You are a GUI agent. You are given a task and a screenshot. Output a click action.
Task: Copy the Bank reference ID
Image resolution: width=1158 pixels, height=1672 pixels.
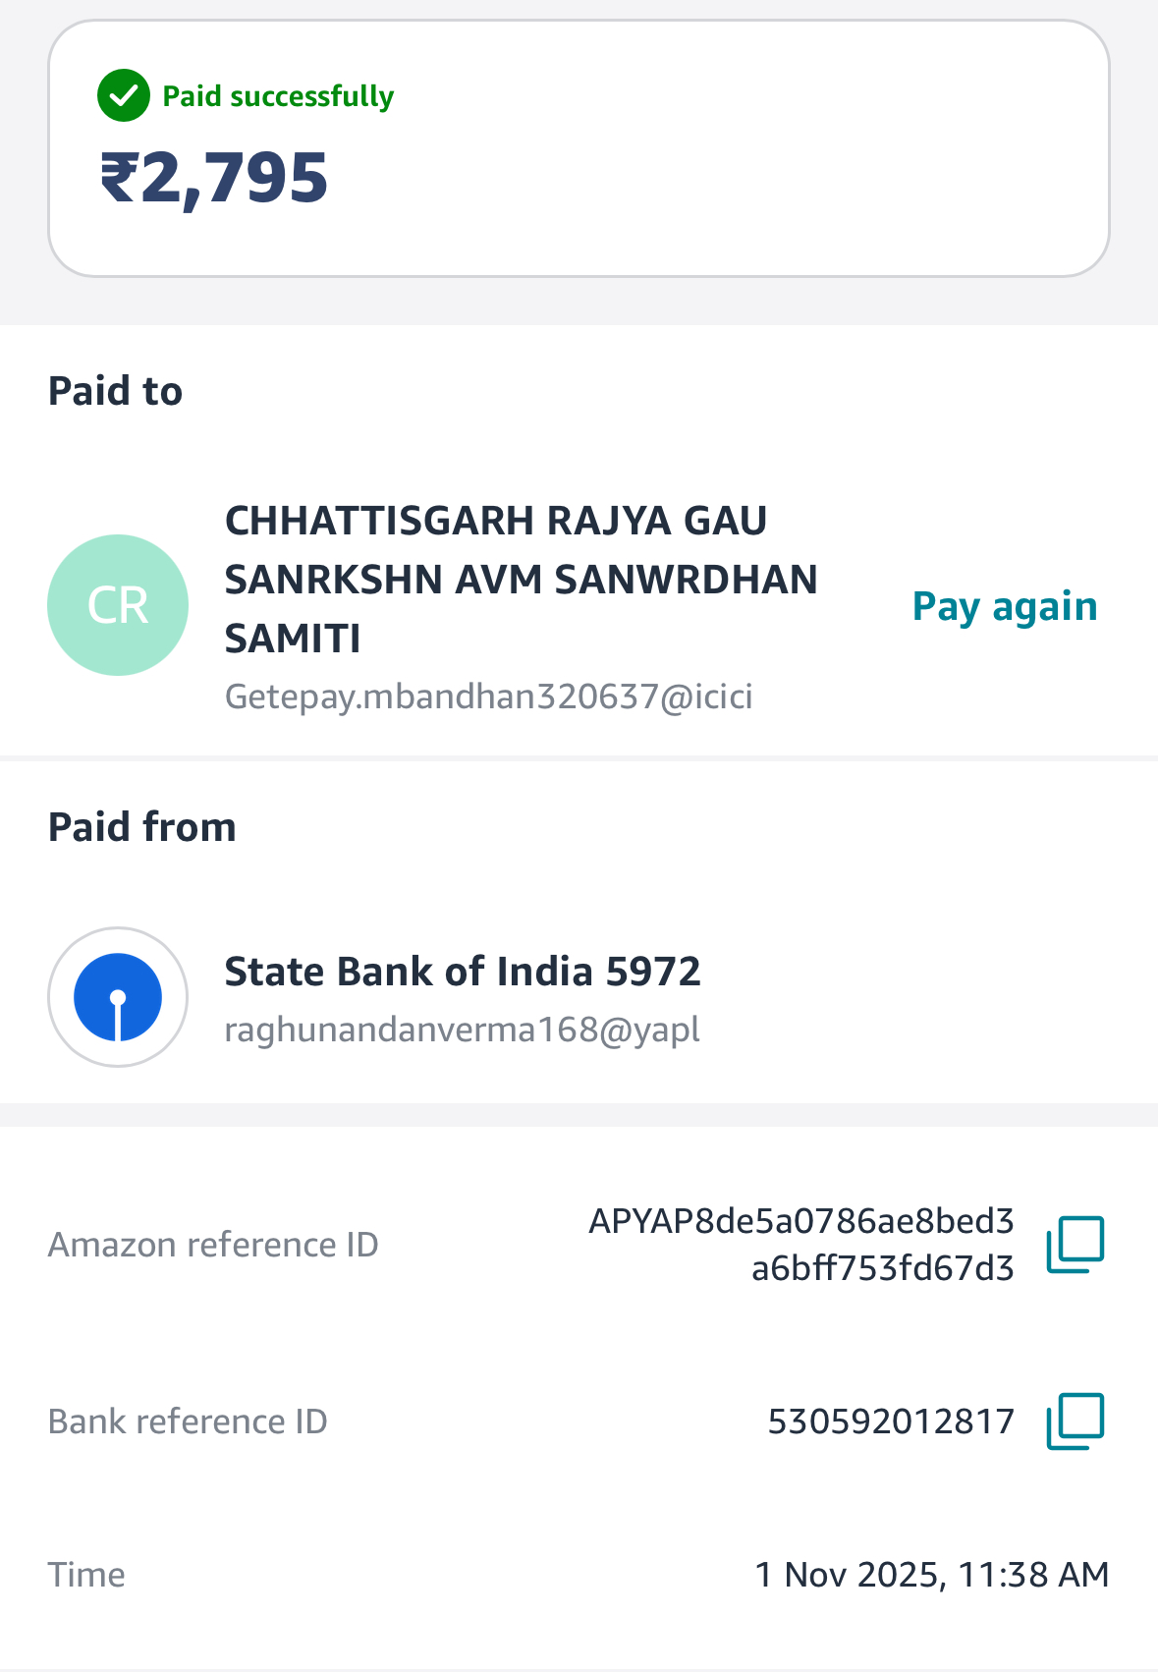click(1075, 1421)
